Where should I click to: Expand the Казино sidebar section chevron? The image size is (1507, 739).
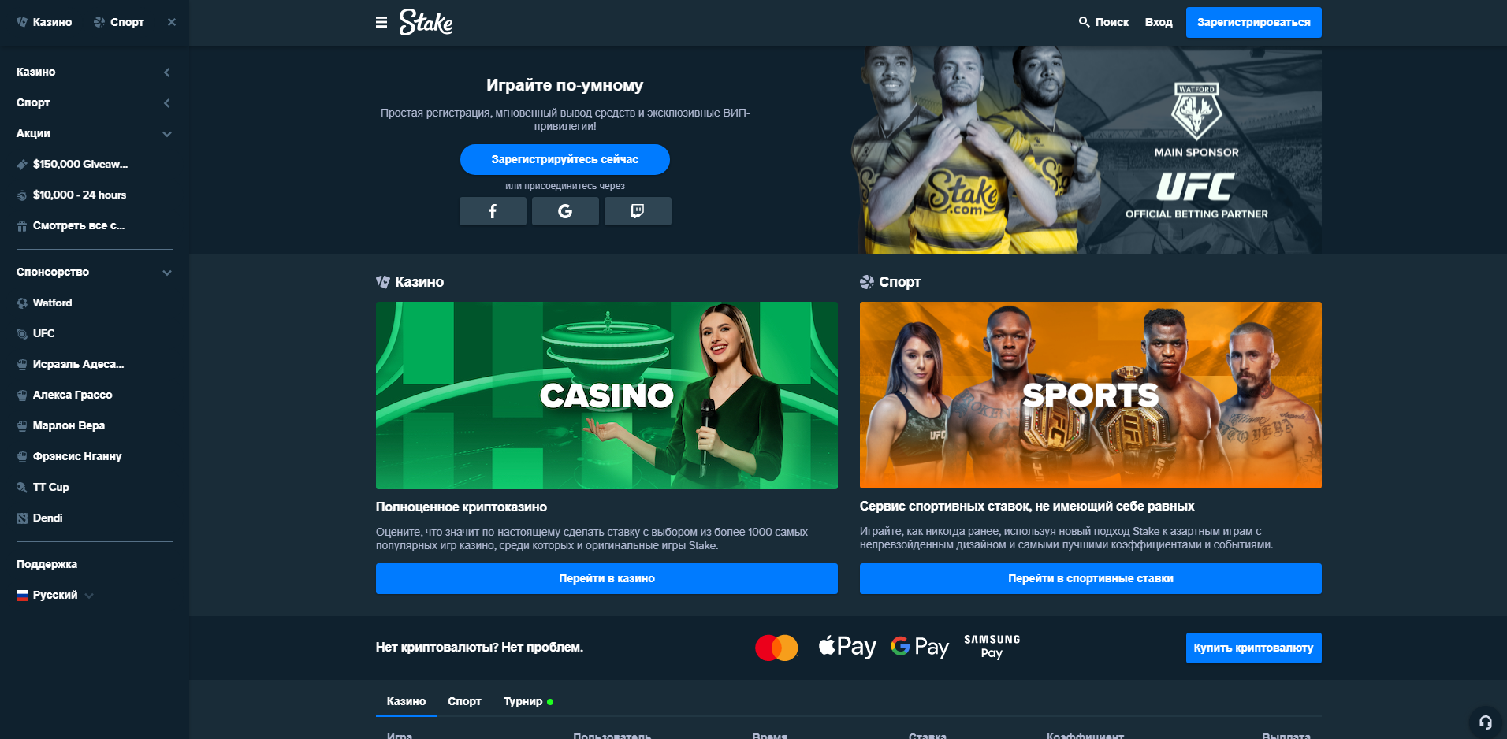click(166, 72)
